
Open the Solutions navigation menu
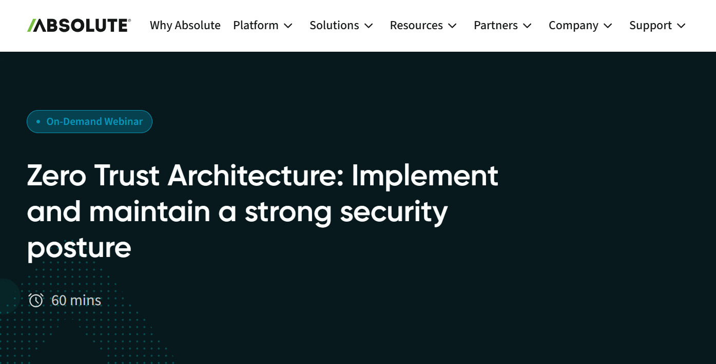coord(334,25)
